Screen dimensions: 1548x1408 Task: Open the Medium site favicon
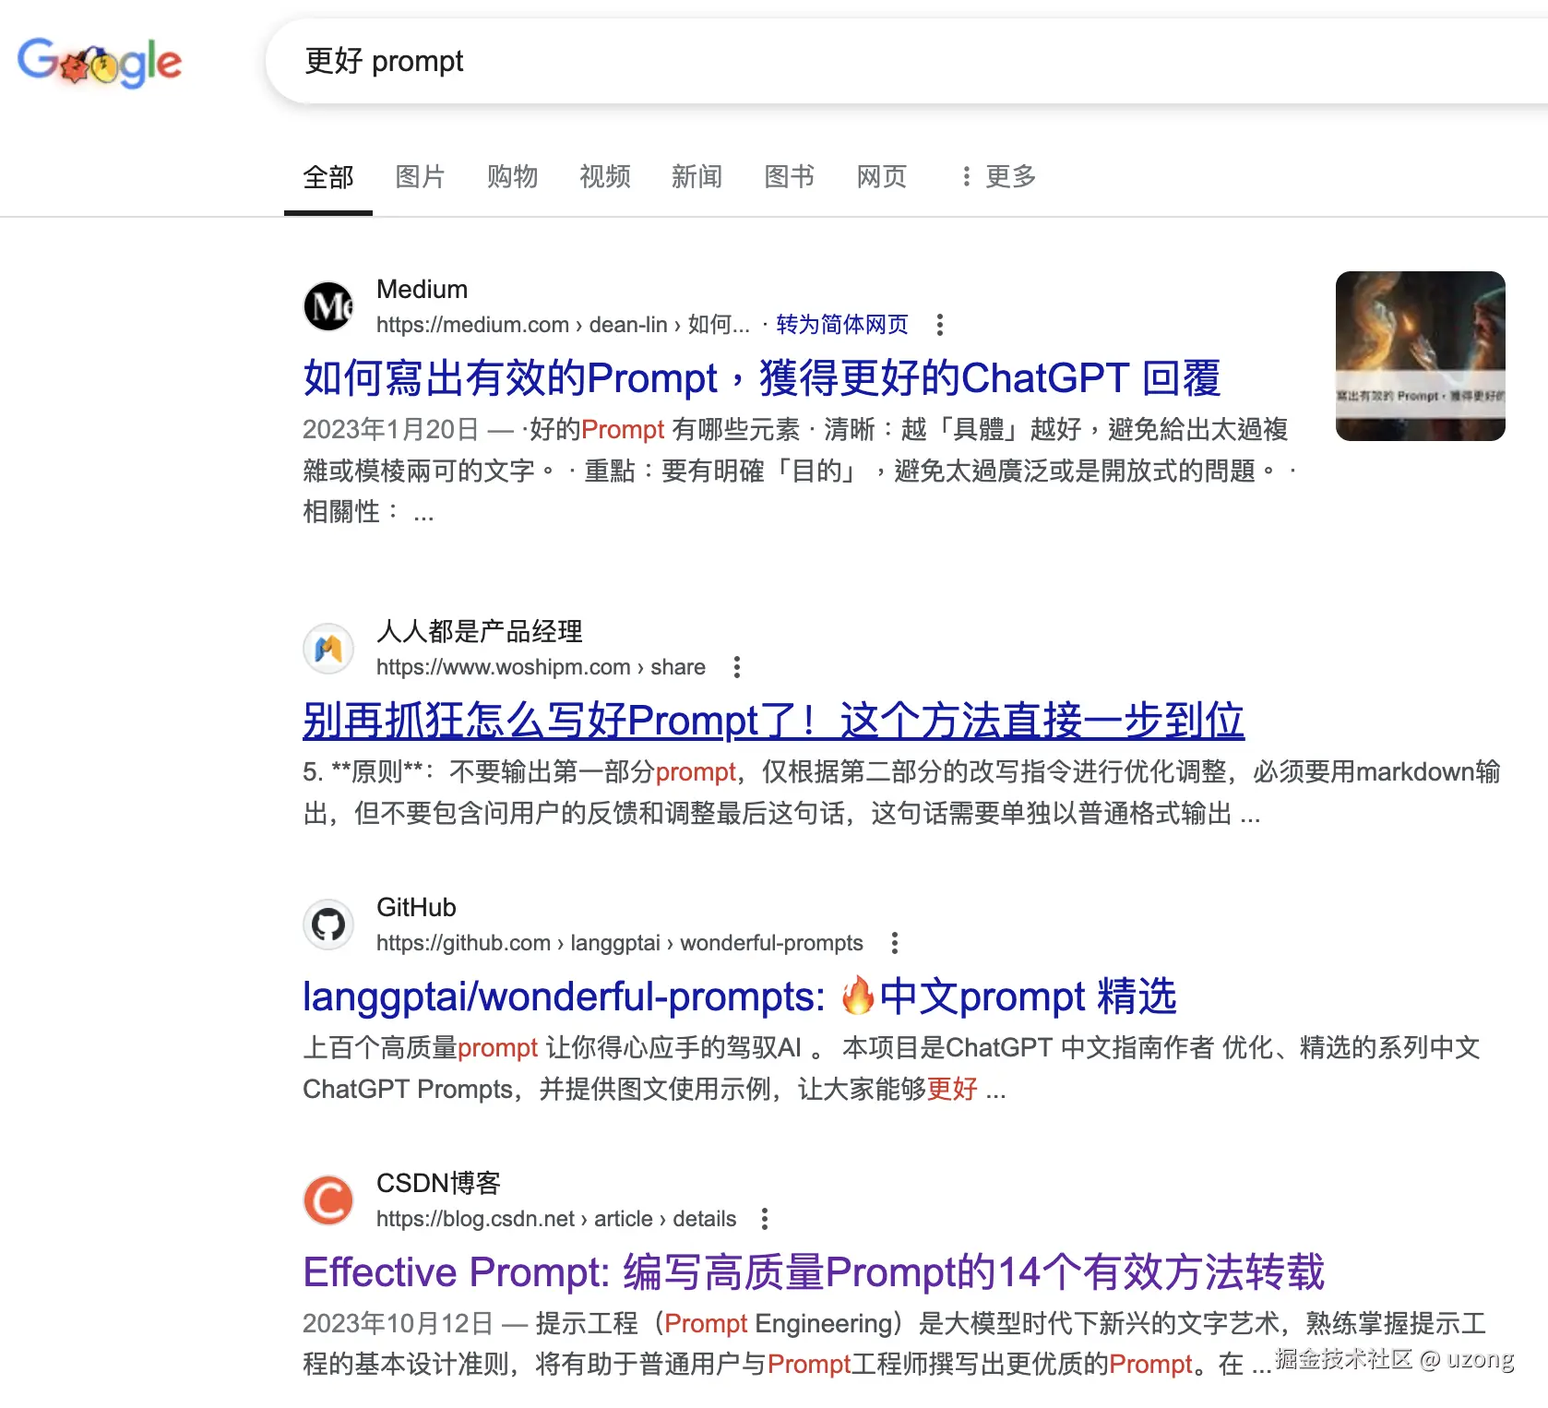328,305
